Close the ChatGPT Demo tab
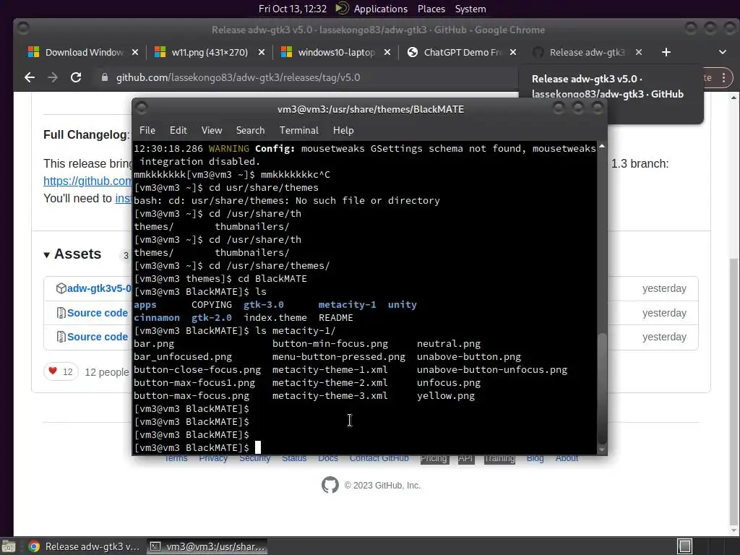This screenshot has width=740, height=555. [x=513, y=52]
